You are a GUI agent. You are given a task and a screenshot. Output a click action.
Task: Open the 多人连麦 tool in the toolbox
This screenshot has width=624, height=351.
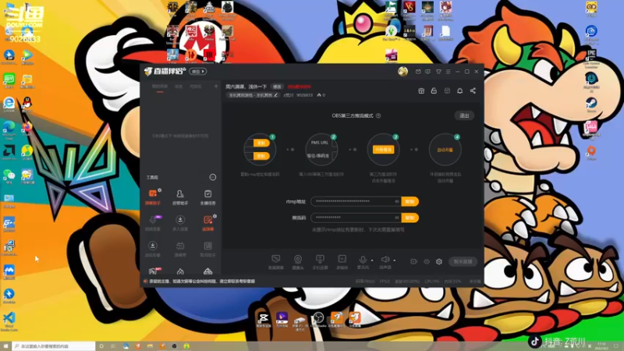tap(180, 222)
